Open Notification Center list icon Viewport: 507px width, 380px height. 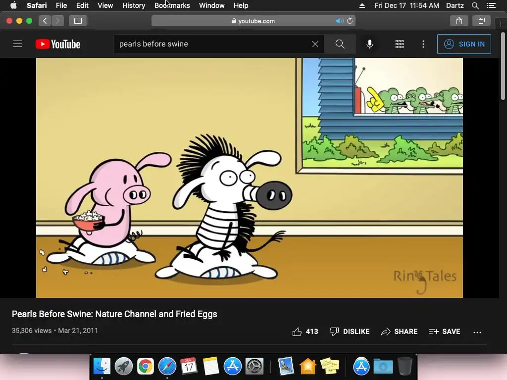[x=491, y=5]
